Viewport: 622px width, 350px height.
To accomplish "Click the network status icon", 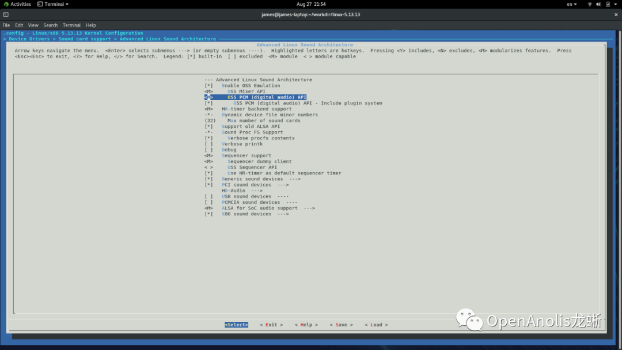I will (590, 4).
